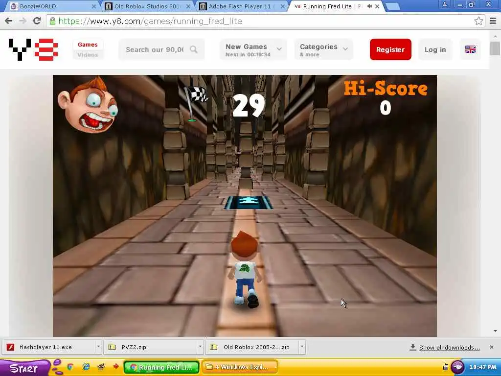
Task: Close the Adobe Flash Player 11 tab
Action: click(282, 6)
